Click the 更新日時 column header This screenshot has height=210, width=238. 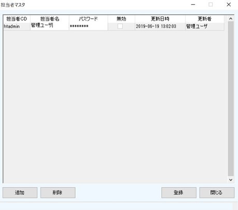(160, 19)
